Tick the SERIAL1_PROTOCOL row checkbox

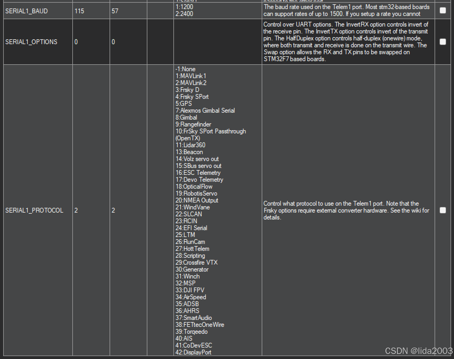click(443, 210)
